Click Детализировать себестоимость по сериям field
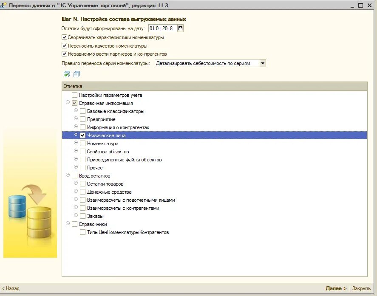 (207, 63)
